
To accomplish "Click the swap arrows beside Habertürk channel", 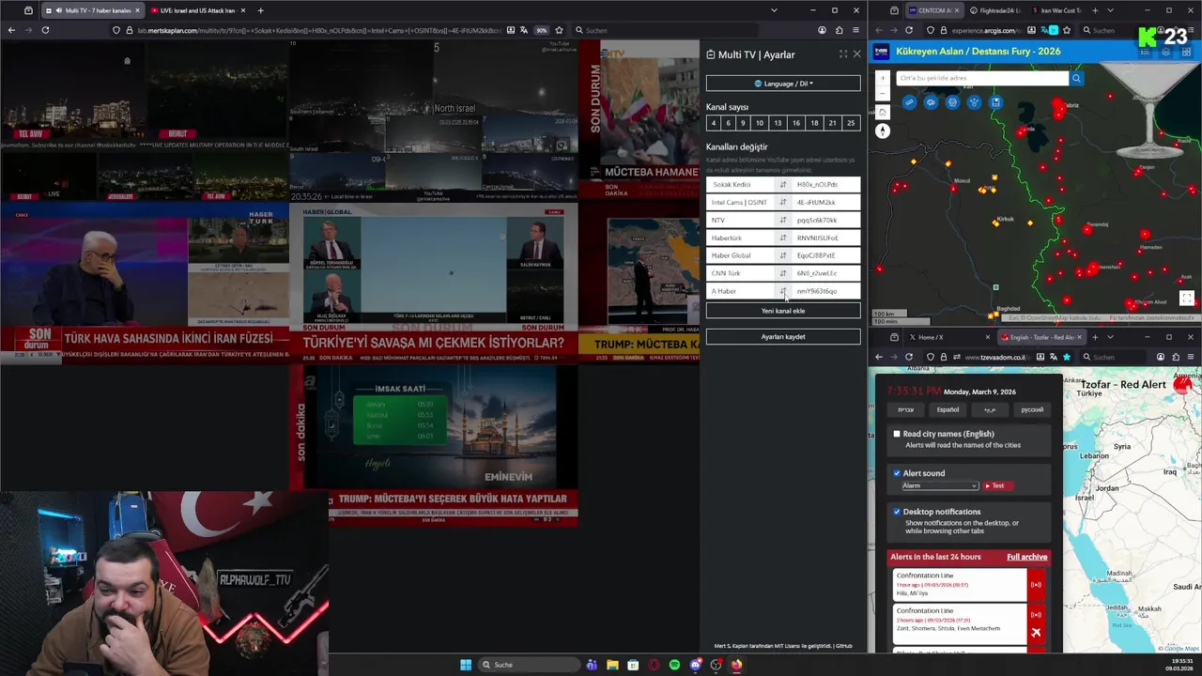I will pyautogui.click(x=783, y=238).
